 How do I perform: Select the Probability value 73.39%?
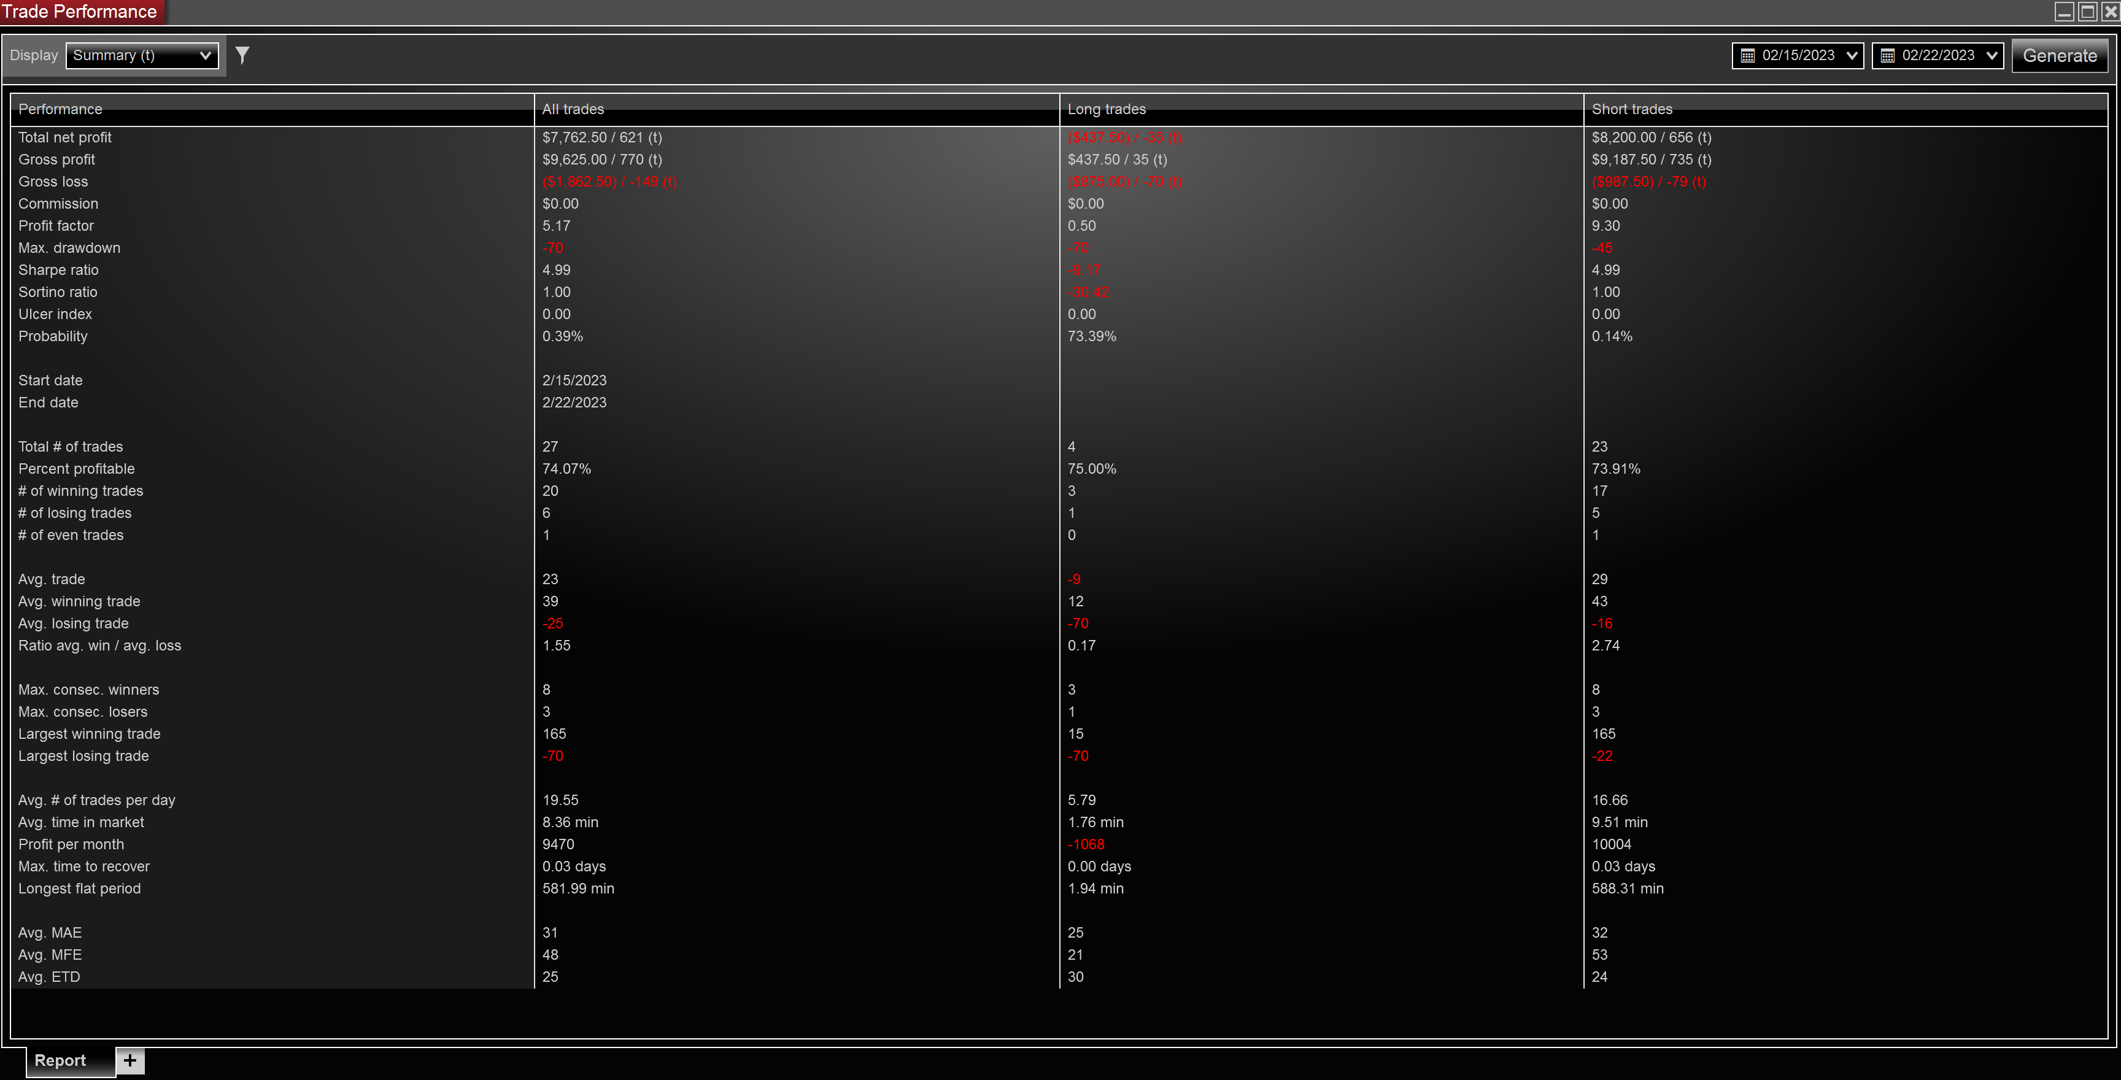(1092, 337)
